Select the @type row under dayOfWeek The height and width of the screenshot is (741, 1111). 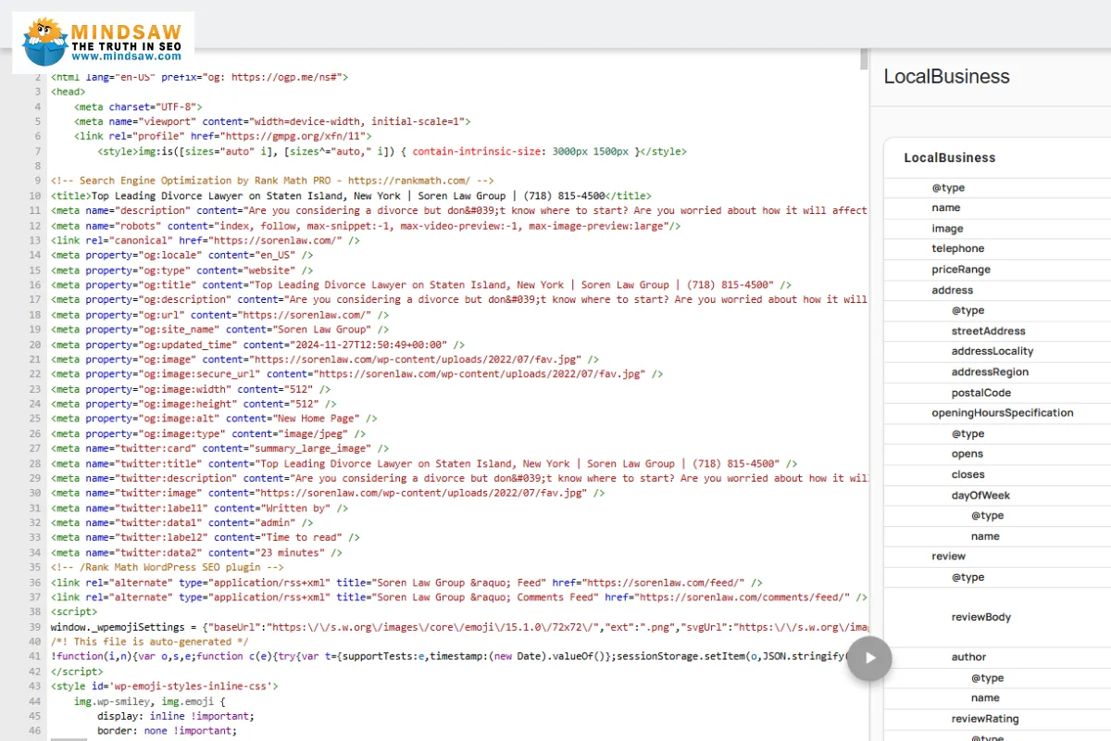click(x=997, y=515)
